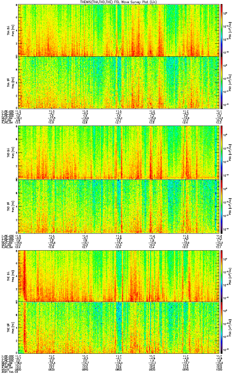Click the R_RE_SM row label under THE panels
This screenshot has width=234, height=374.
tap(7, 368)
